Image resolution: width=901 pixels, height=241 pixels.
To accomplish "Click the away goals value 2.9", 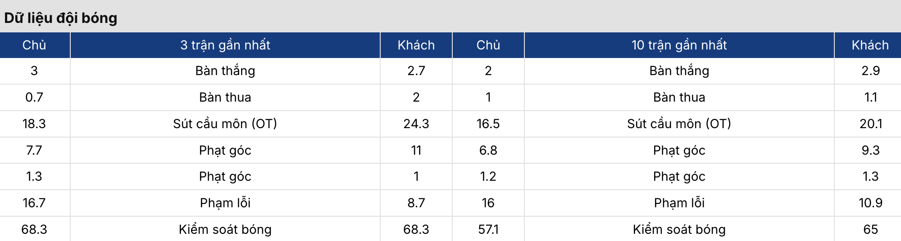I will (x=870, y=71).
